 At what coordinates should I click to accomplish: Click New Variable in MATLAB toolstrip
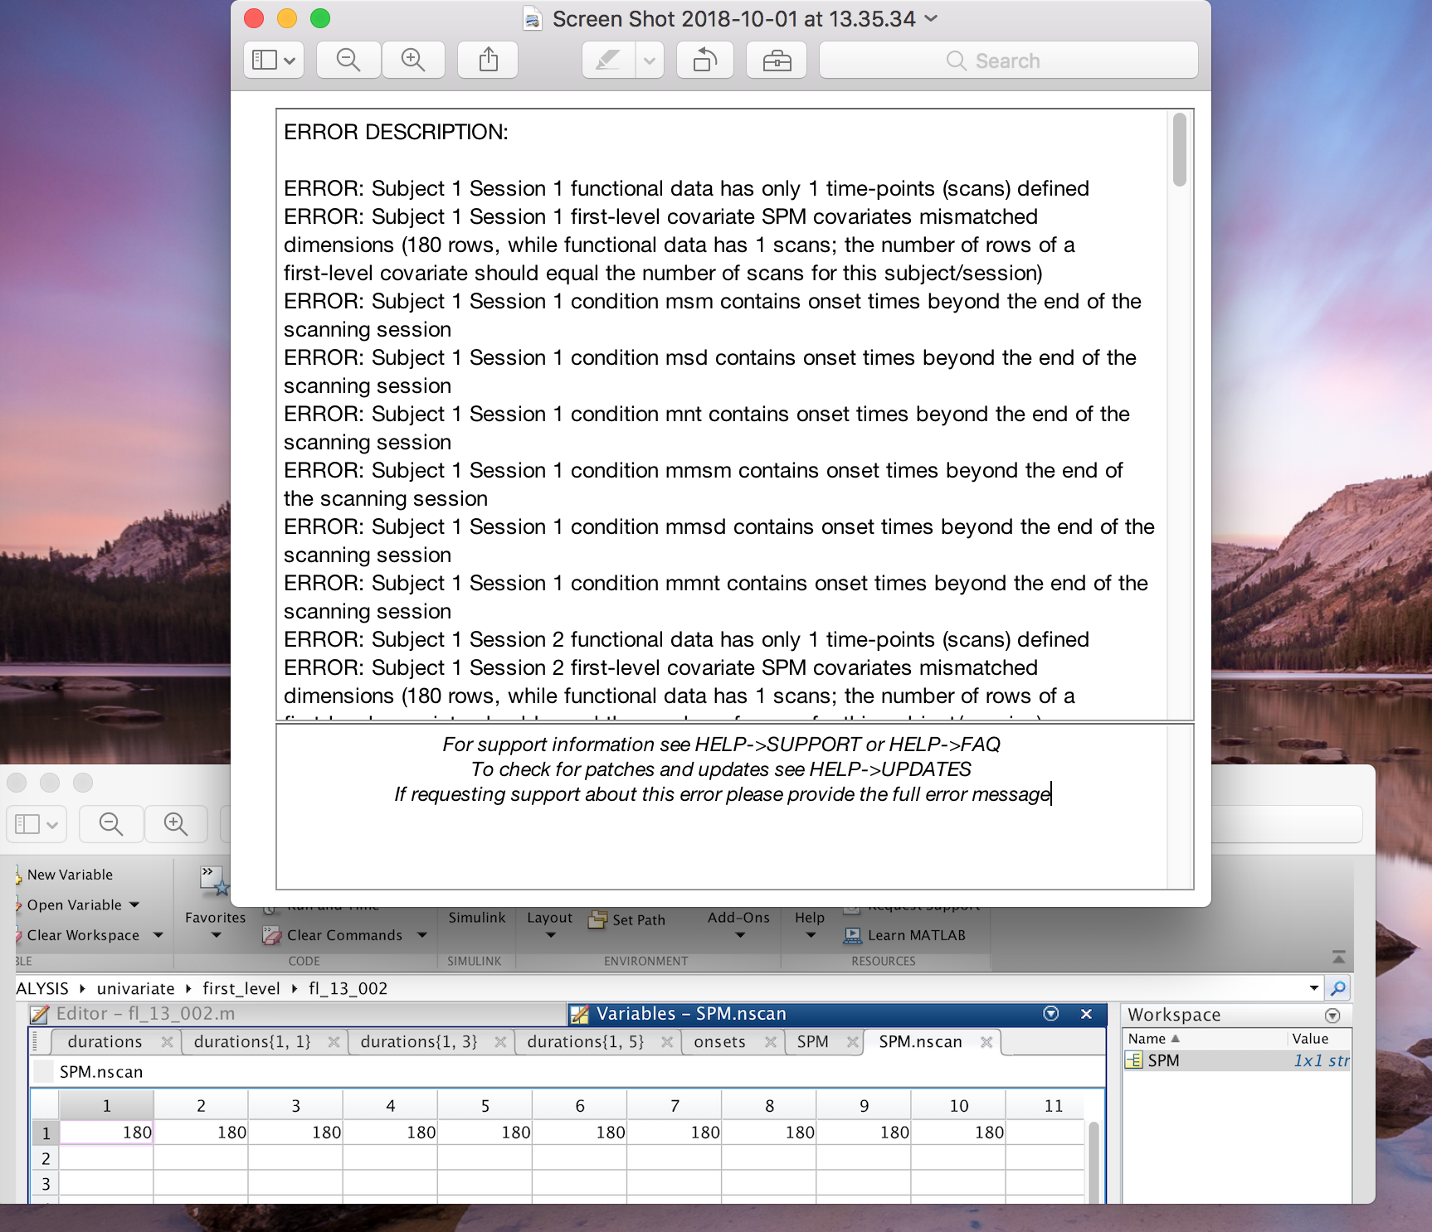70,875
